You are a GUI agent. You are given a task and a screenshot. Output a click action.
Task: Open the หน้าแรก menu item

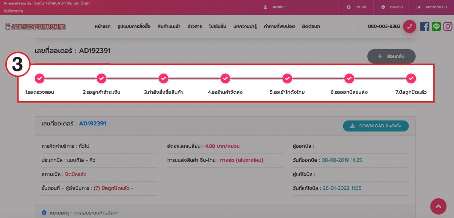click(103, 26)
